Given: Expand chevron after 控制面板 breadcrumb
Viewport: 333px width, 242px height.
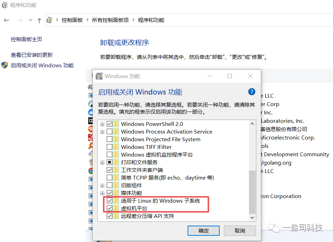Looking at the screenshot, I should 87,20.
